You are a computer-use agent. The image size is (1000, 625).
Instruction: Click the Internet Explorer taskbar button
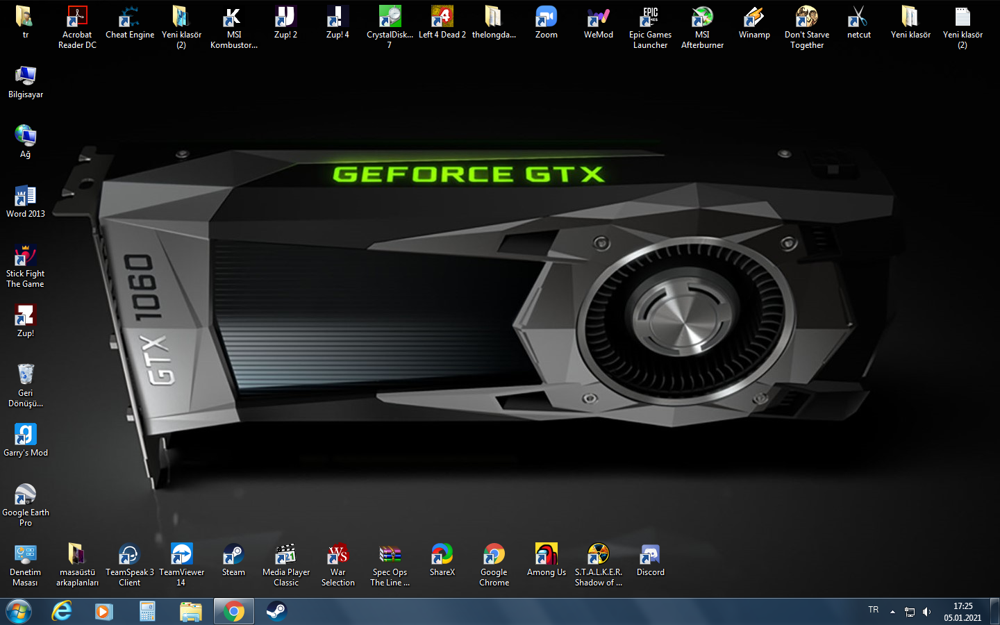point(62,612)
